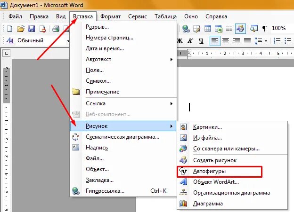Screen dimensions: 294x212
Task: Click the bulleted list icon
Action: pyautogui.click(x=287, y=40)
